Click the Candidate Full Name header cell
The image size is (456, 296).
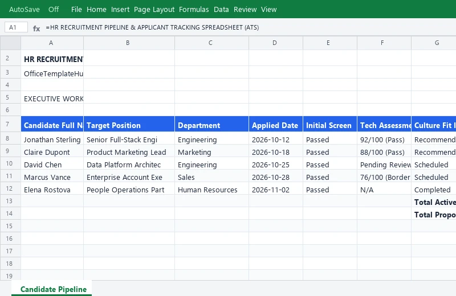(x=52, y=124)
